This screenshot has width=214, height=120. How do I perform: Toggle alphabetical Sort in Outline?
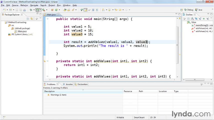192,19
